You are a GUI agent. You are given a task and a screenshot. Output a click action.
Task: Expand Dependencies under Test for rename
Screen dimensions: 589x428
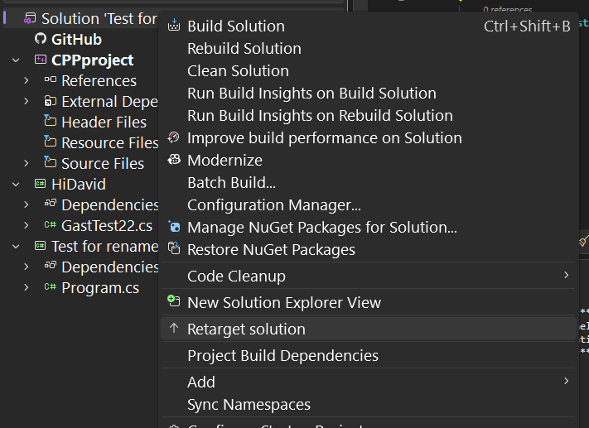26,267
